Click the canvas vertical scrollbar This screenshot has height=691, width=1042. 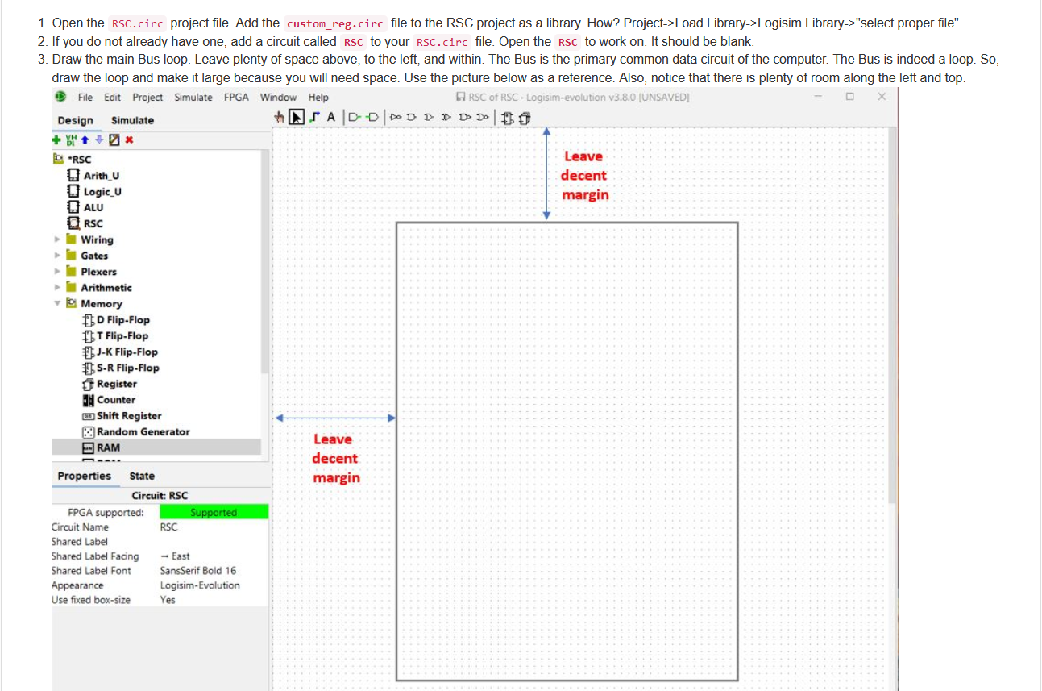(892, 323)
